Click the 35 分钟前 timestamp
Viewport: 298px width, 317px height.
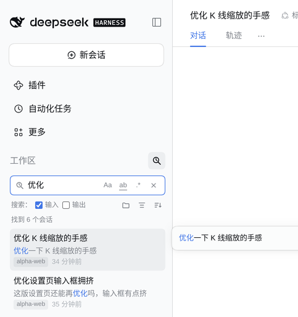click(67, 305)
